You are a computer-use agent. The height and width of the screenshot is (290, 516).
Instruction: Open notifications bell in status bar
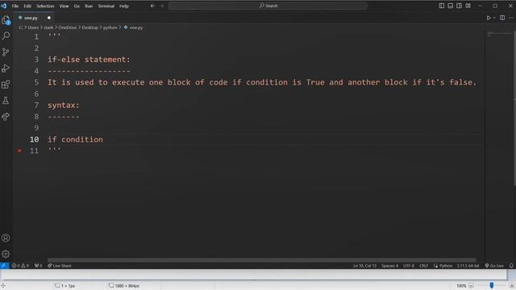point(511,266)
